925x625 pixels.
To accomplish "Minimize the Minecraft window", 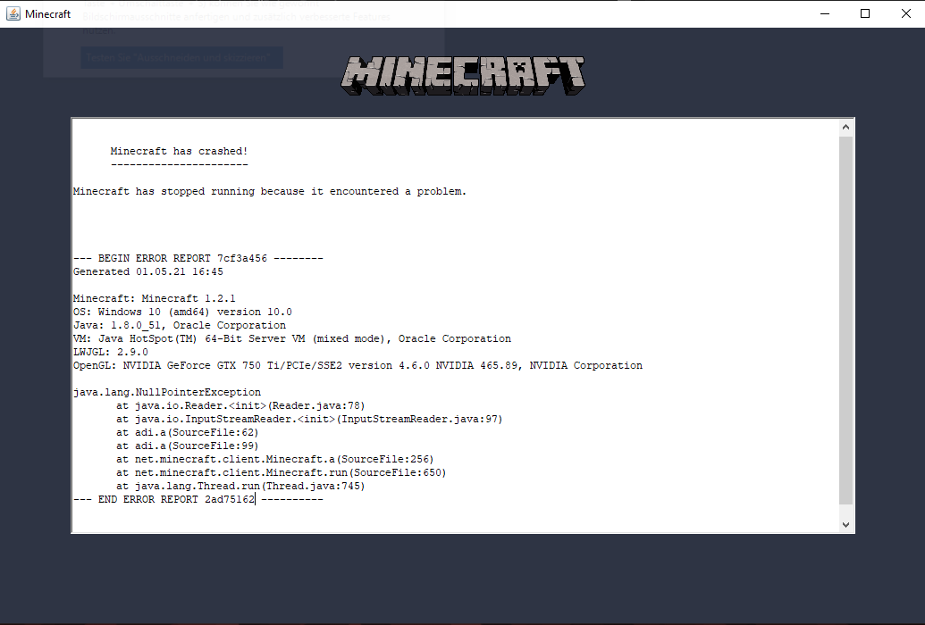I will (824, 13).
